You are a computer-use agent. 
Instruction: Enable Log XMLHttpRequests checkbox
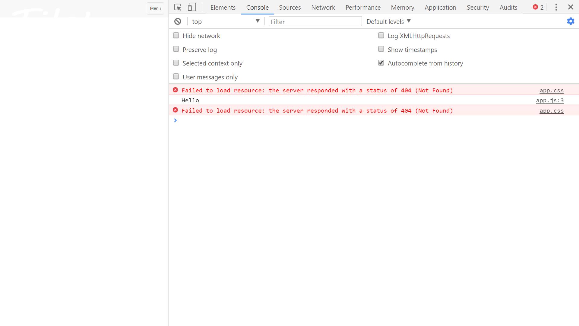pyautogui.click(x=381, y=36)
